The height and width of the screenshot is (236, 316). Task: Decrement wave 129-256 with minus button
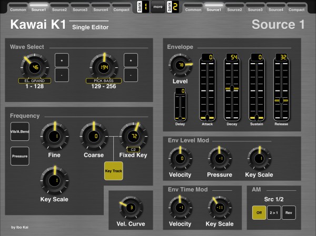pyautogui.click(x=131, y=75)
